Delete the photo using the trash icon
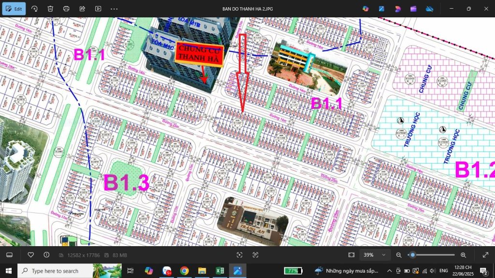Viewport: 495px width, 278px height. pyautogui.click(x=50, y=9)
